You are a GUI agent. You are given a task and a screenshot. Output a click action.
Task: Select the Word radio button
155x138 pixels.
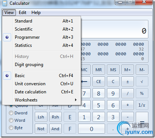click(x=17, y=120)
